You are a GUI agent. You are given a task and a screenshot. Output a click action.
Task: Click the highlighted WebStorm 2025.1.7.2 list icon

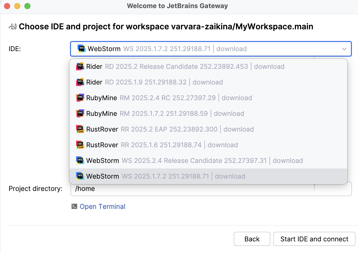coord(80,176)
